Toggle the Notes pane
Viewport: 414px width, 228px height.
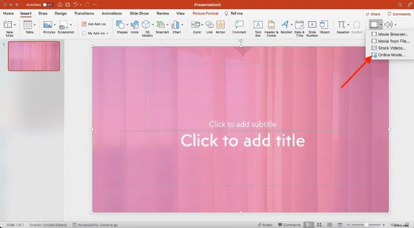tap(265, 225)
